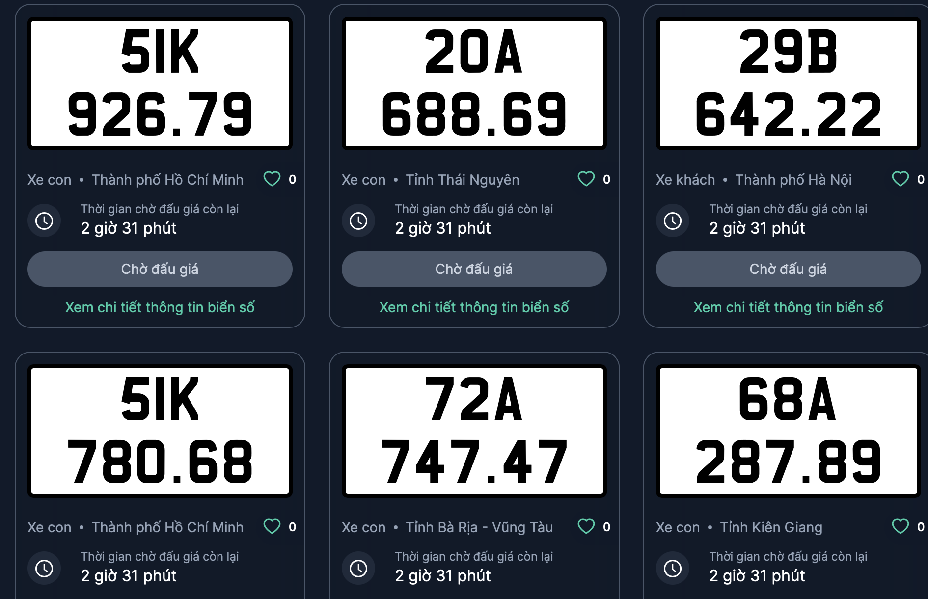The image size is (928, 599).
Task: Click the 29B 642.22 plate image
Action: (x=789, y=83)
